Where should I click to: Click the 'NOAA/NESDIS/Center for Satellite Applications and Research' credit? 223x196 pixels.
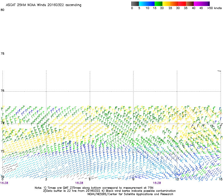click(130, 194)
